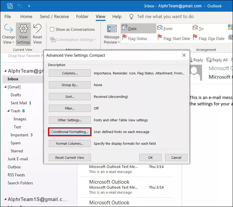Open the Junk E-mail folder
Image resolution: width=233 pixels, height=207 pixels.
[x=18, y=159]
